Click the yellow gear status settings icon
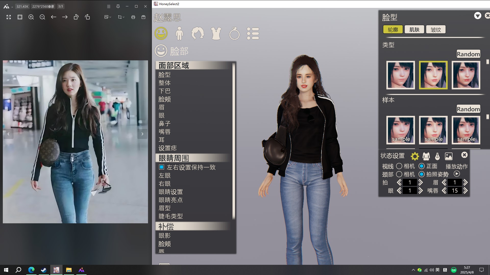490x275 pixels. [415, 156]
